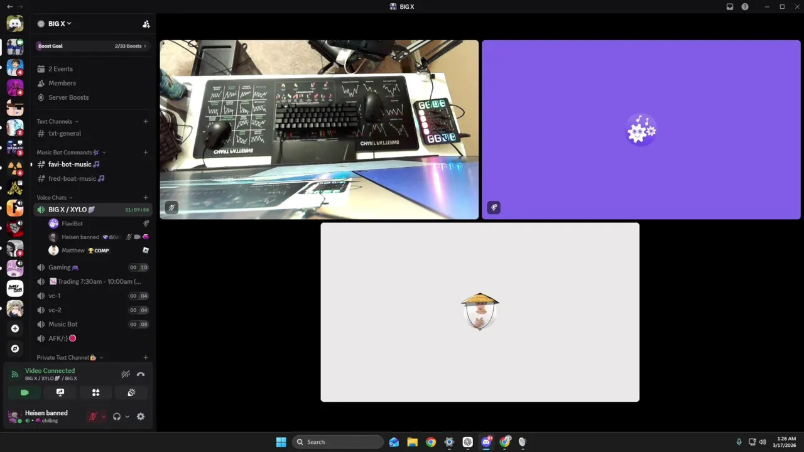Toggle screen sharing button
The image size is (804, 452).
(60, 392)
